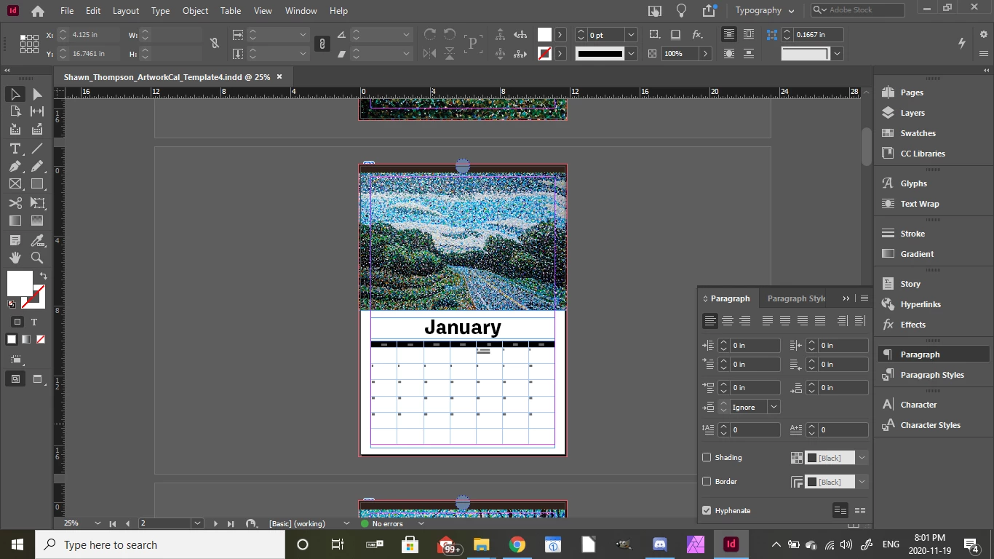The height and width of the screenshot is (559, 994).
Task: Enable the Border checkbox
Action: coord(707,481)
